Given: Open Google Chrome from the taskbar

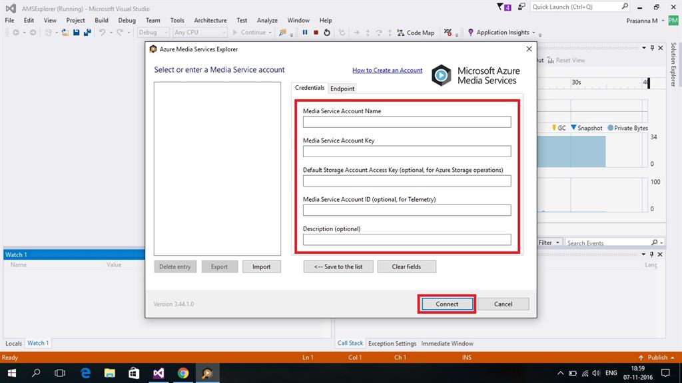Looking at the screenshot, I should tap(182, 373).
